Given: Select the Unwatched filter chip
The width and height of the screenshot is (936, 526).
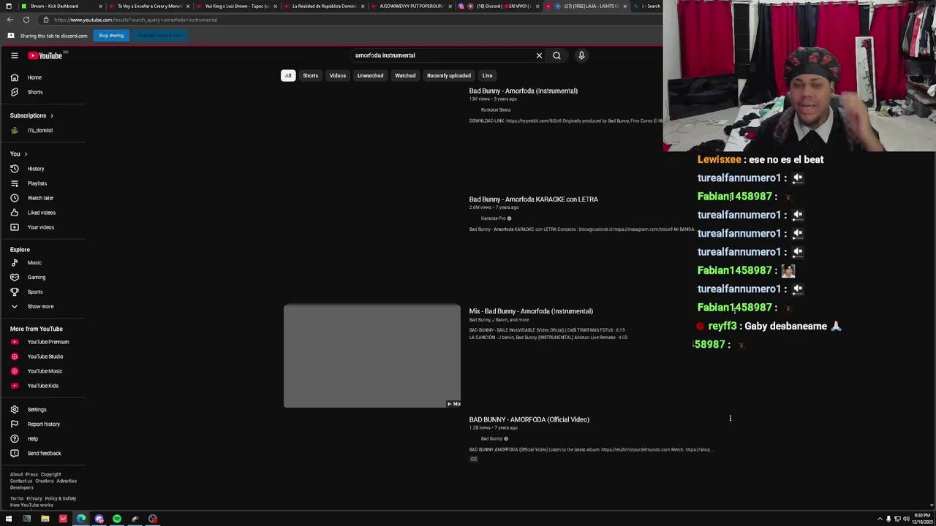Looking at the screenshot, I should coord(370,75).
